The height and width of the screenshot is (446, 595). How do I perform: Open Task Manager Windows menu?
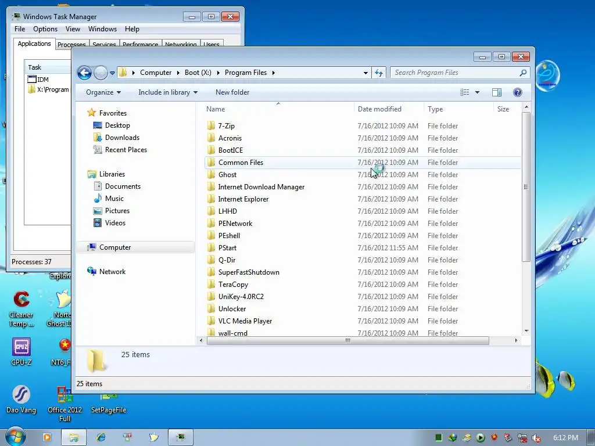(102, 29)
